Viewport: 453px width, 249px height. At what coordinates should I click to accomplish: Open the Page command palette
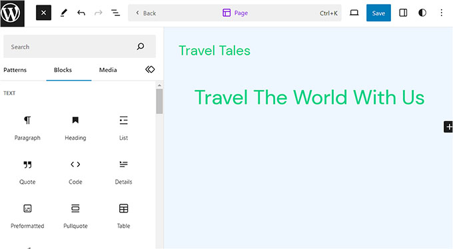point(234,13)
